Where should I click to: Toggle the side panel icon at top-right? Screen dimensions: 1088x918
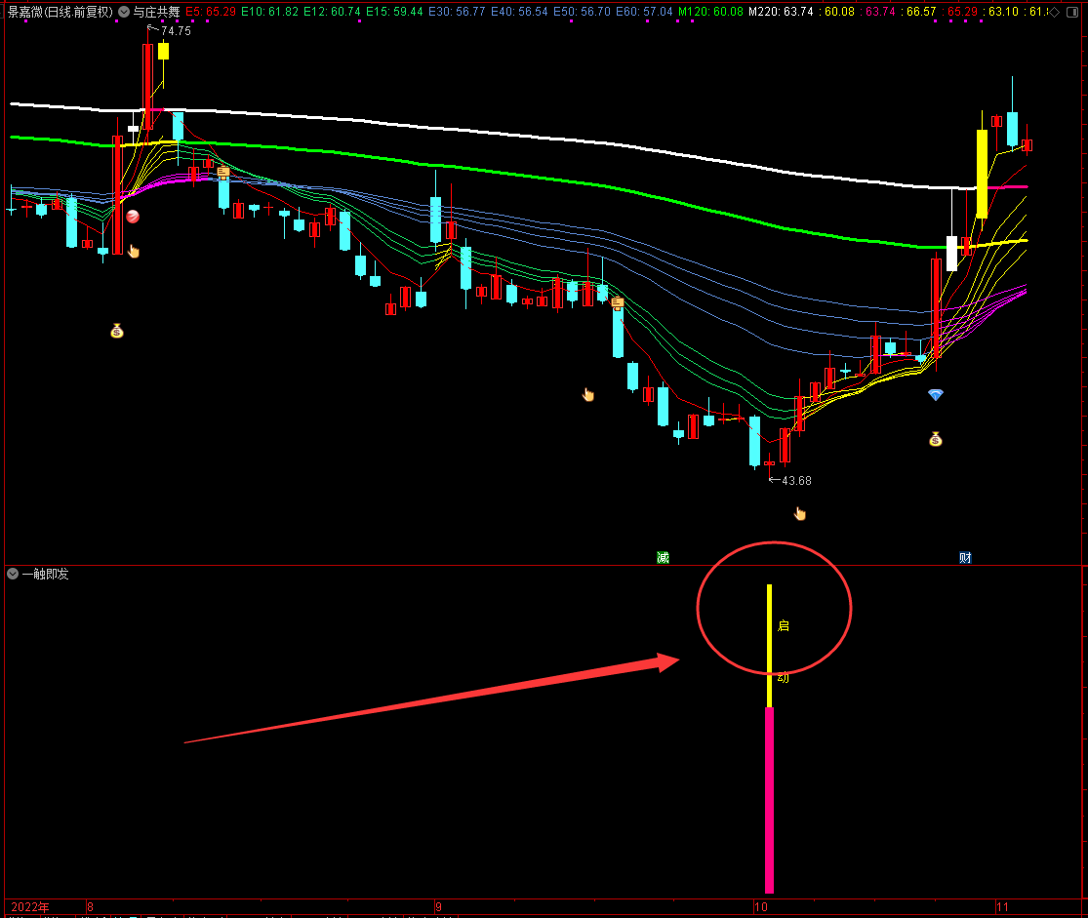click(1072, 12)
